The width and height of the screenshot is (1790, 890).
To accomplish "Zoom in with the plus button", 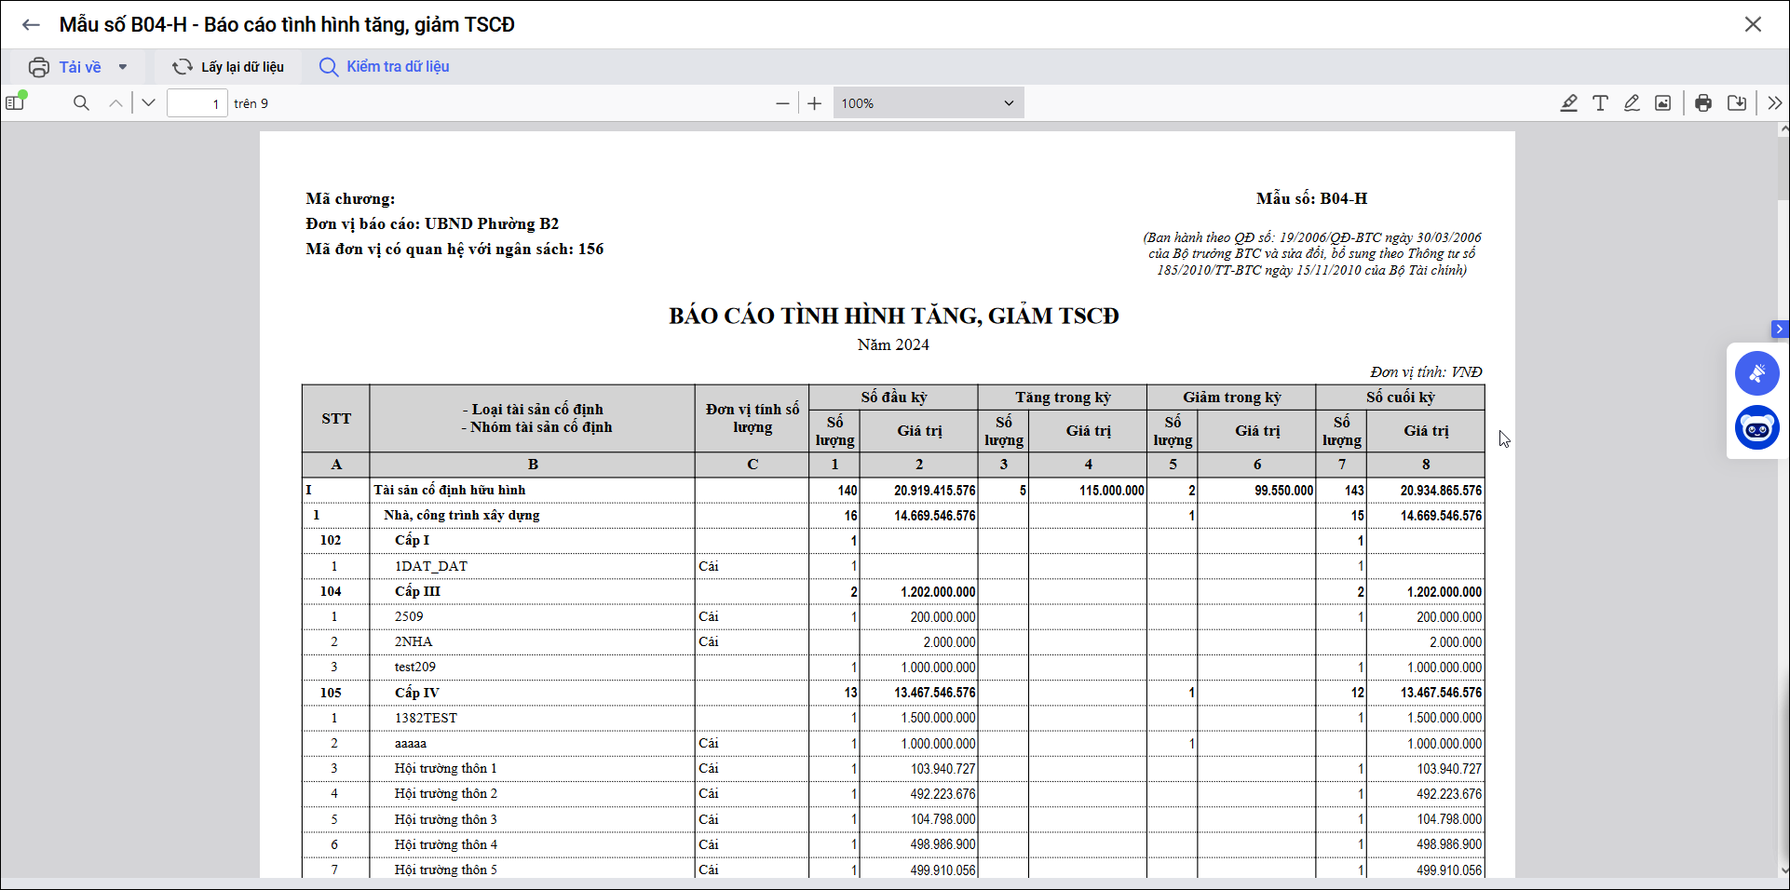I will point(815,103).
